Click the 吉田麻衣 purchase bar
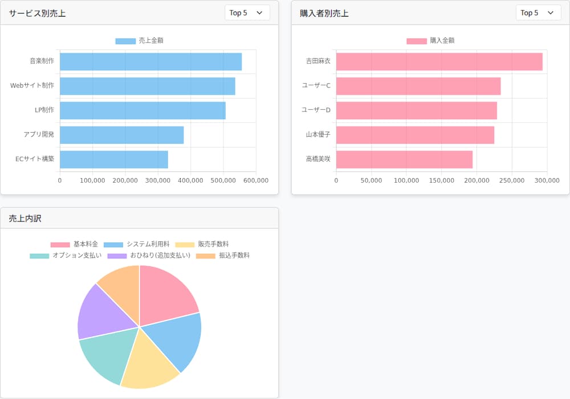The height and width of the screenshot is (399, 570). [439, 61]
